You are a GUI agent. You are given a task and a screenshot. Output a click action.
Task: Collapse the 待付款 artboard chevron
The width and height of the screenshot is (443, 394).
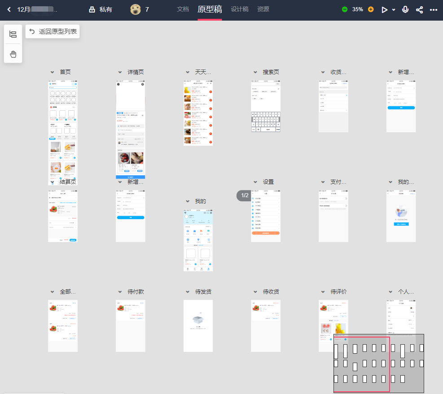point(120,292)
